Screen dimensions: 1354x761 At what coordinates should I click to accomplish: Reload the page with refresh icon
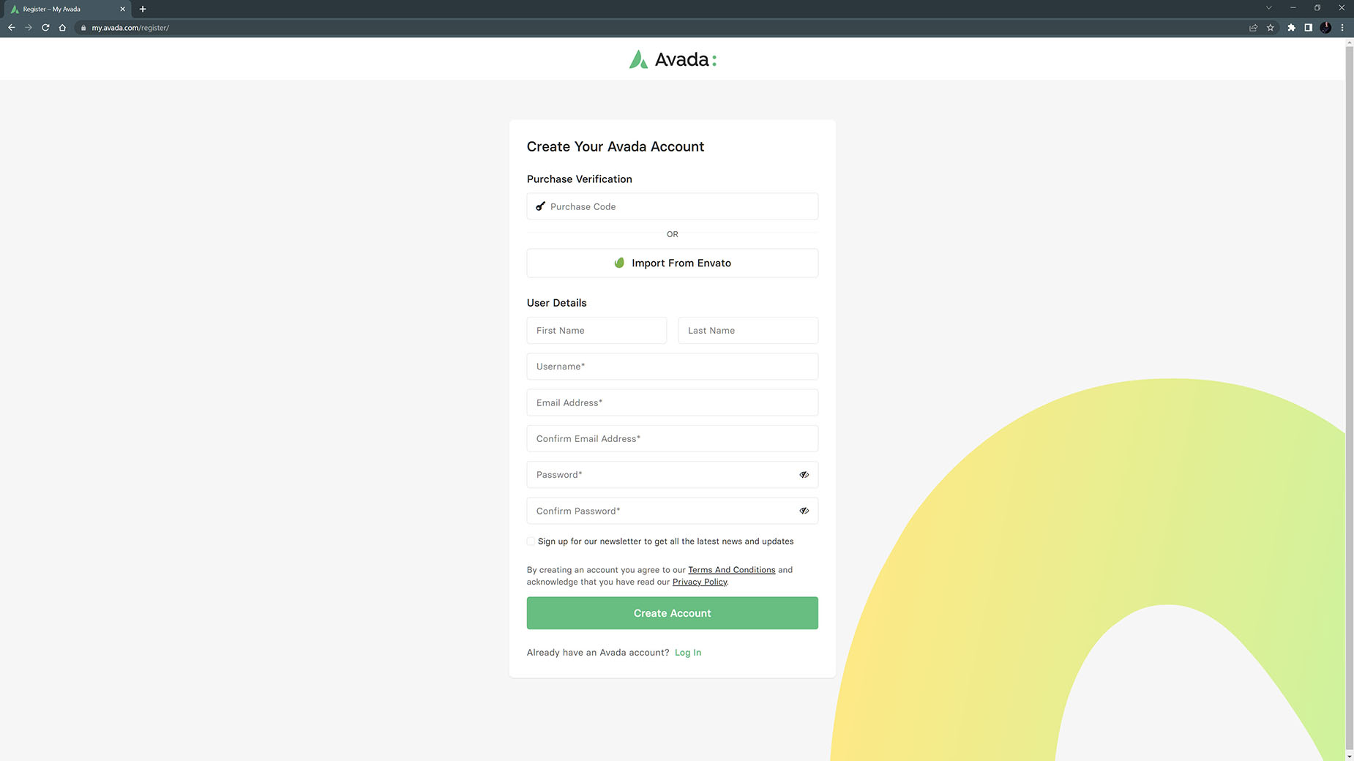click(45, 28)
